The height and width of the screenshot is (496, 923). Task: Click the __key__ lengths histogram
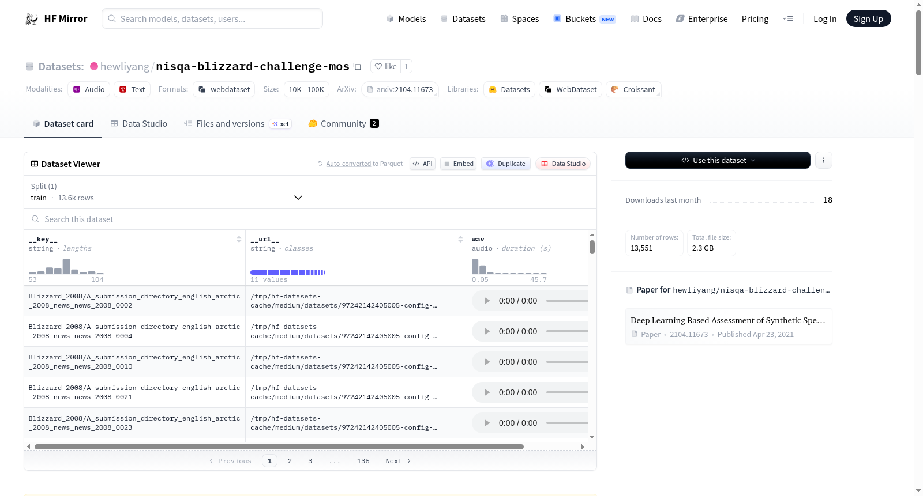(x=66, y=266)
